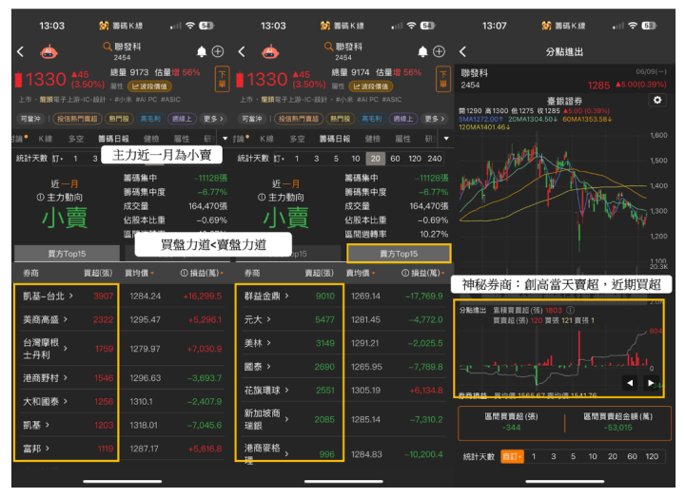Tap 下單 order button on left screen
The height and width of the screenshot is (497, 685).
coord(222,79)
